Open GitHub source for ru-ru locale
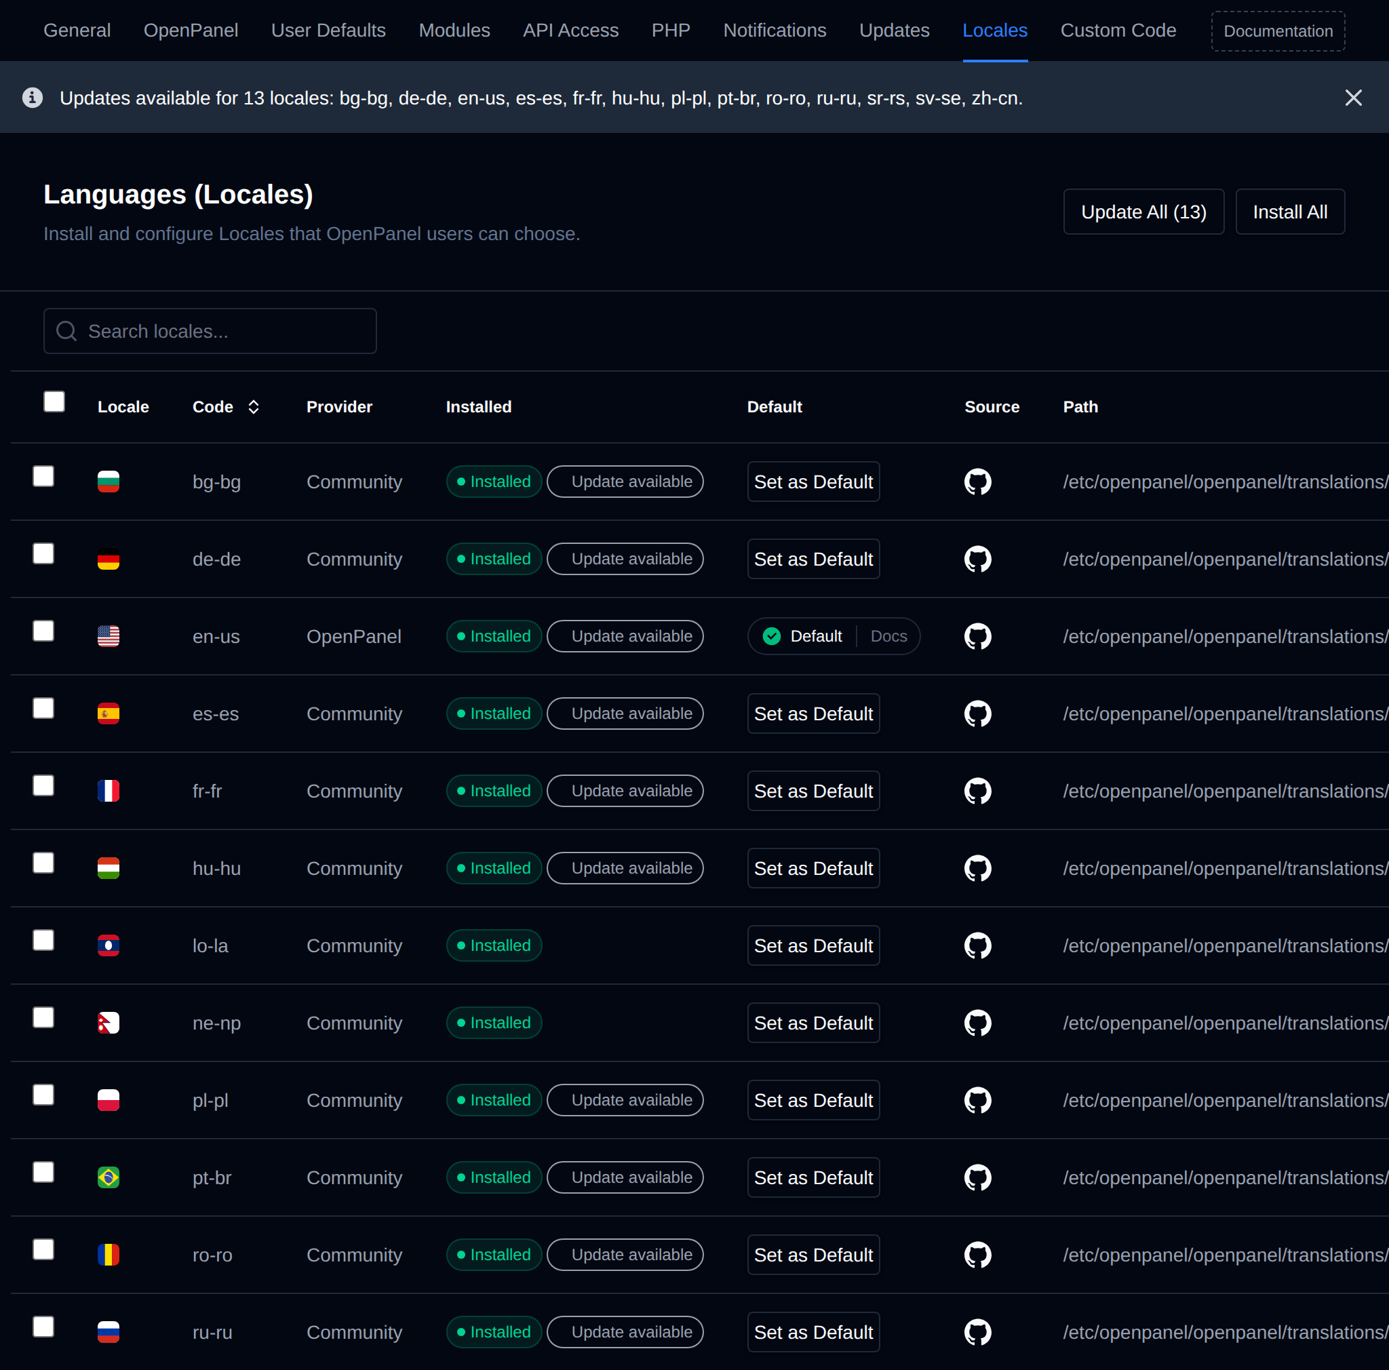The width and height of the screenshot is (1389, 1370). click(x=978, y=1332)
